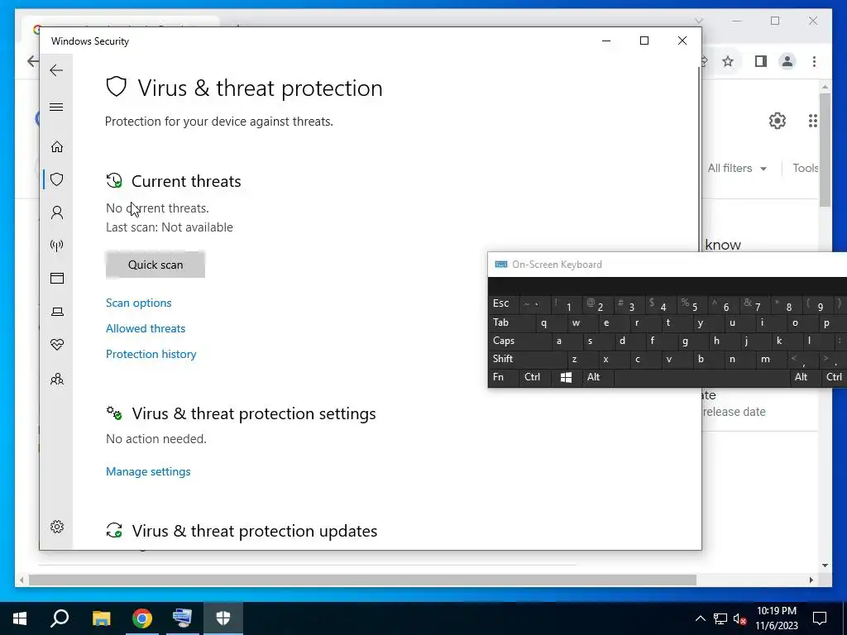
Task: Go back in Windows Security
Action: [56, 70]
